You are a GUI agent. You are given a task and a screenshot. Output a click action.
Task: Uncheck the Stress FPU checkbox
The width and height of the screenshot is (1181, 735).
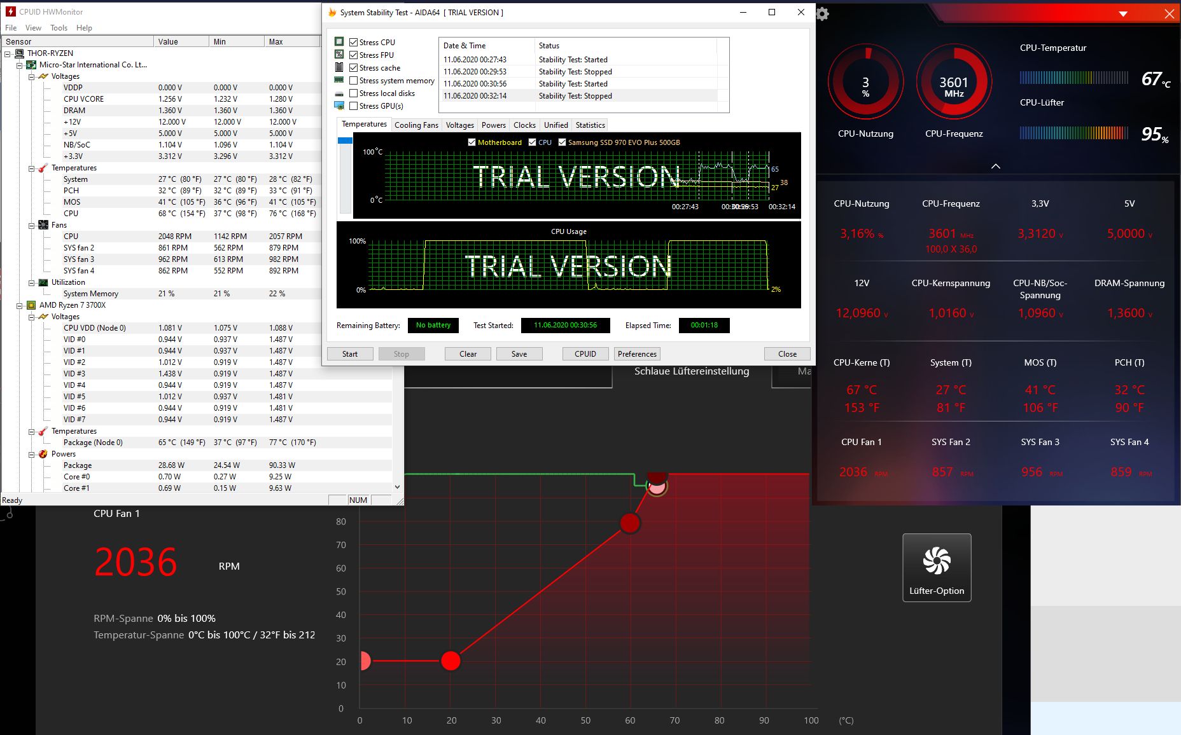(x=353, y=55)
